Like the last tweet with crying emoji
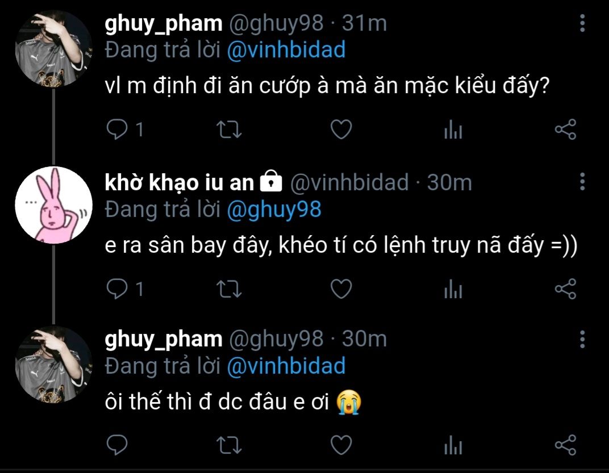Image resolution: width=609 pixels, height=473 pixels. click(x=341, y=445)
